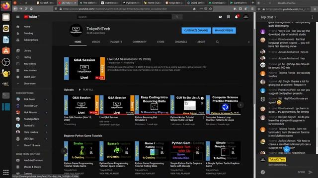
Task: Open Space Invaders tutorial thumbnail
Action: point(117,151)
